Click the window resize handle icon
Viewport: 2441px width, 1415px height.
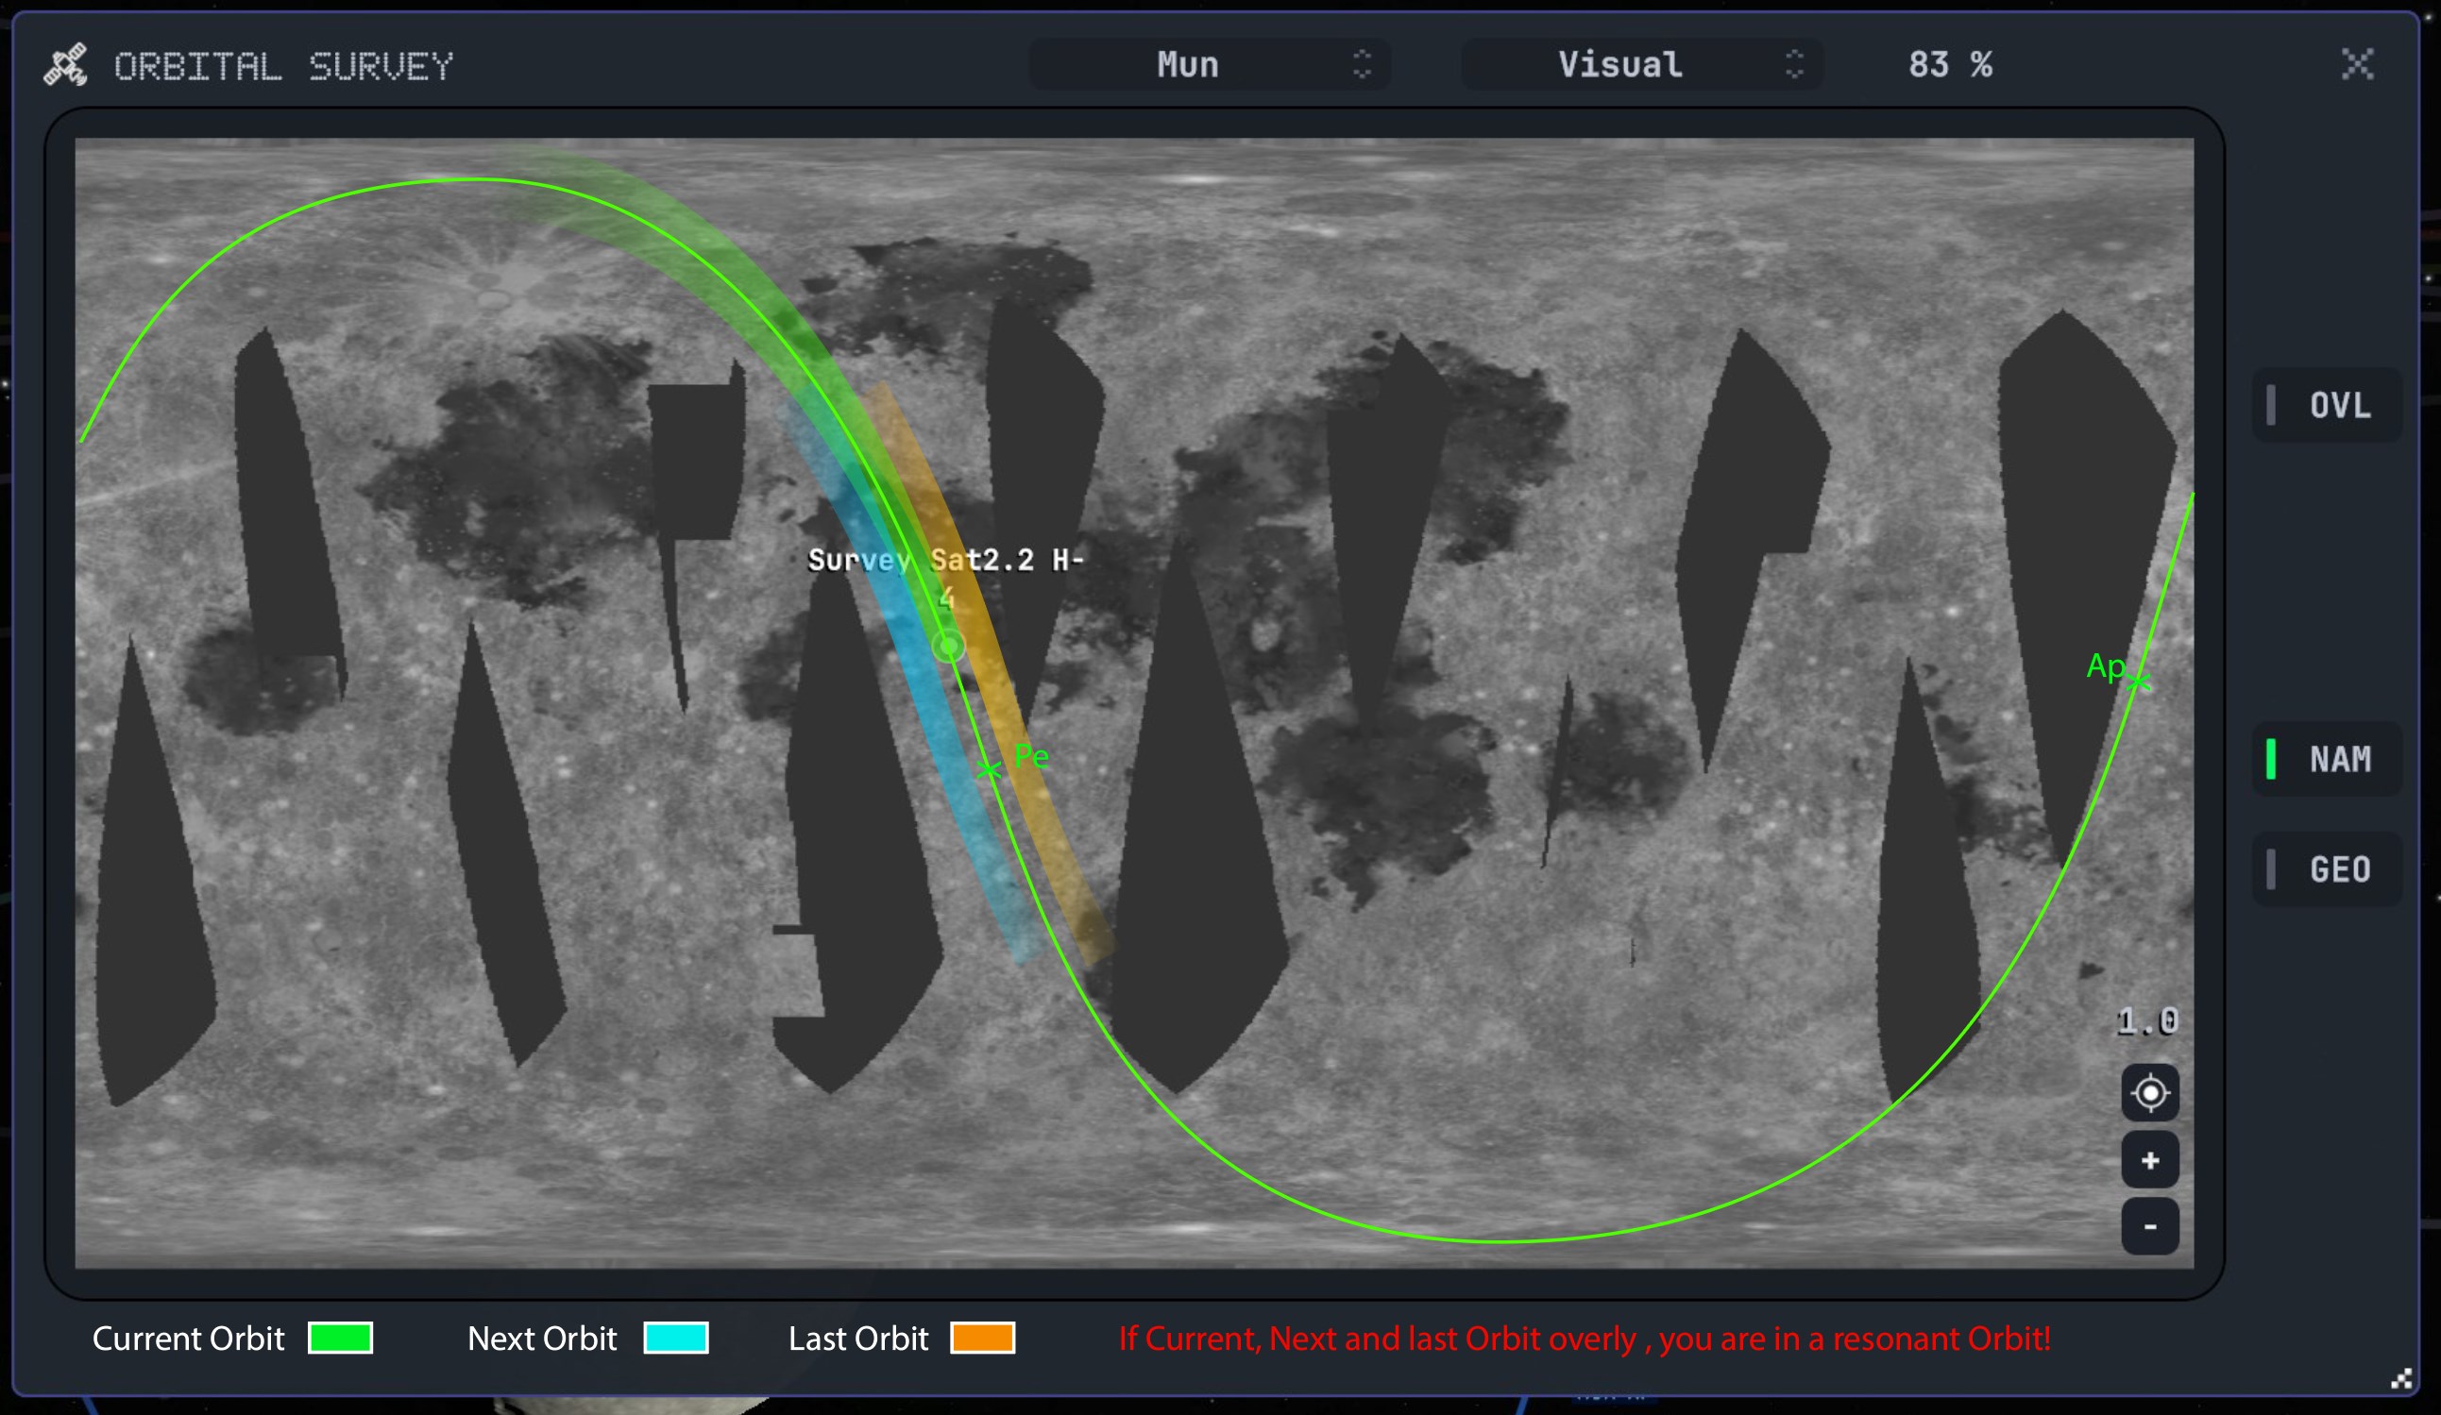click(x=2401, y=1379)
